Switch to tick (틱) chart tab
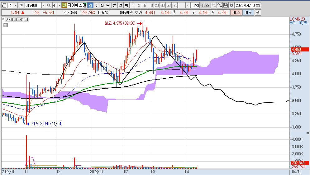310x175 pixels. [126, 5]
